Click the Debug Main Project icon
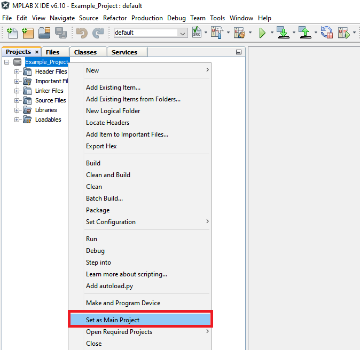 [343, 33]
